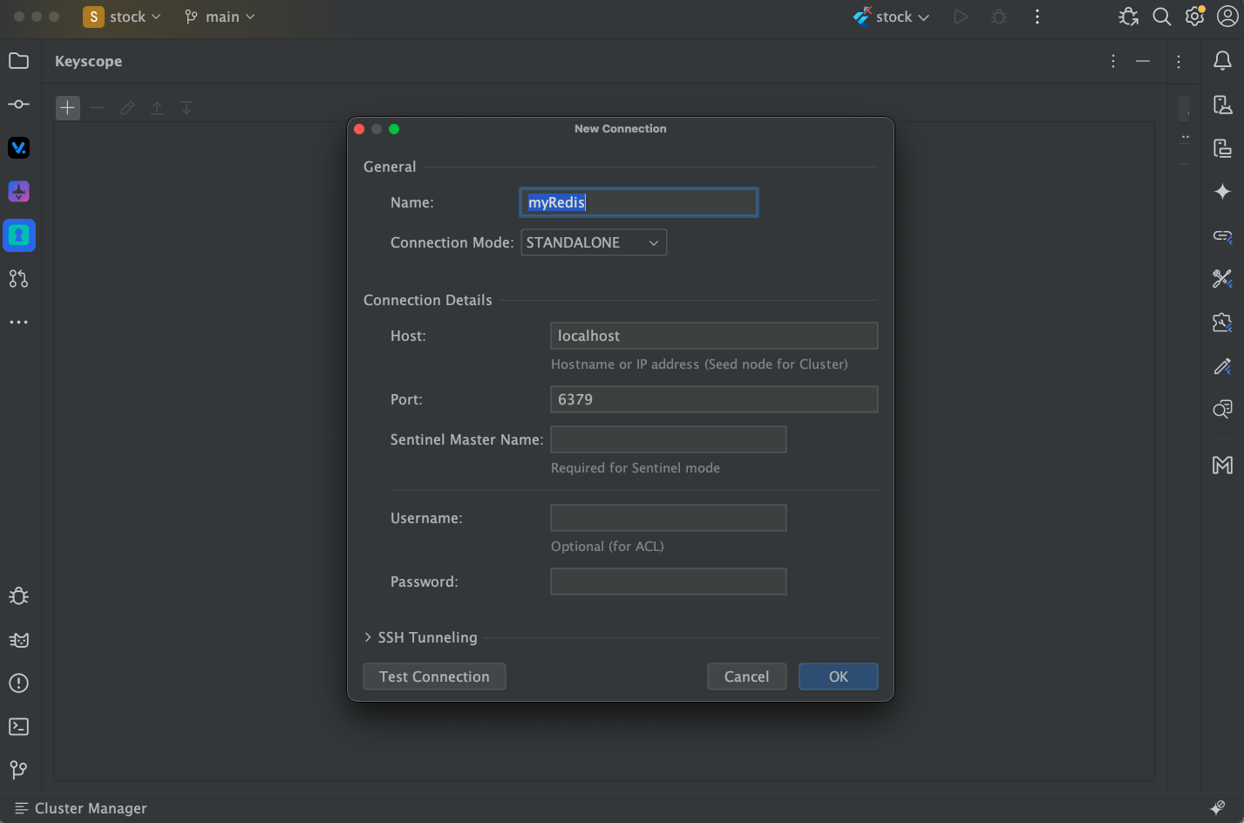The height and width of the screenshot is (823, 1244).
Task: Click inside the Host input field
Action: pyautogui.click(x=713, y=336)
